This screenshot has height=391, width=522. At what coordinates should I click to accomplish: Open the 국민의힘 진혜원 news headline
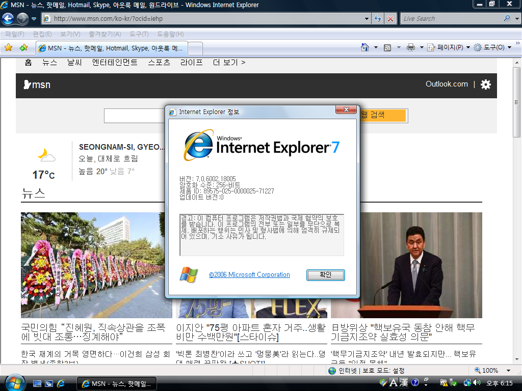pyautogui.click(x=93, y=332)
